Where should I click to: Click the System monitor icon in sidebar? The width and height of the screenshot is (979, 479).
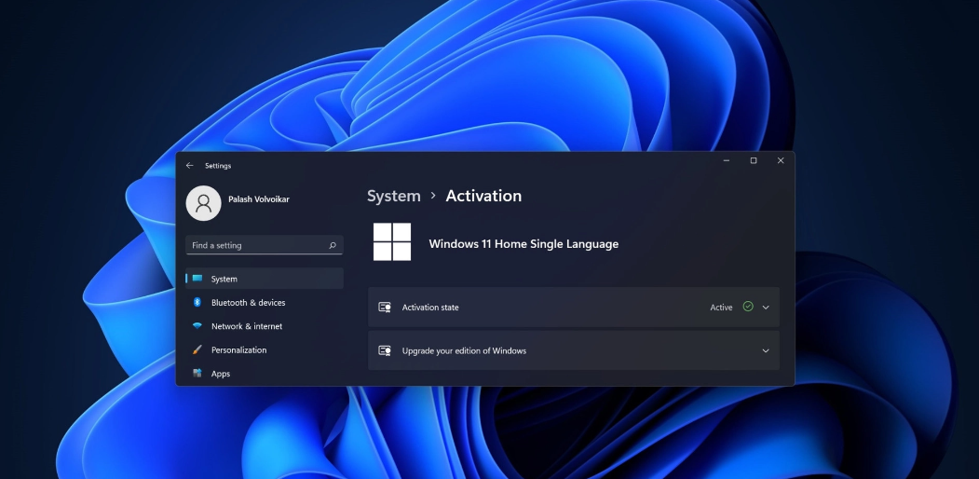(197, 279)
